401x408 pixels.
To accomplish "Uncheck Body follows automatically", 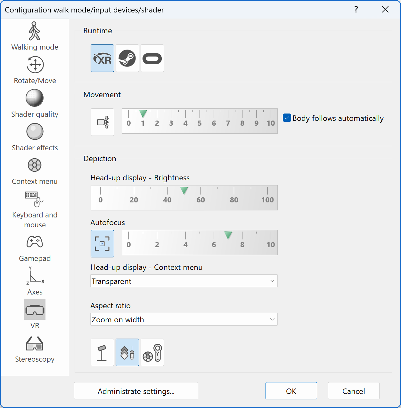I will [287, 118].
